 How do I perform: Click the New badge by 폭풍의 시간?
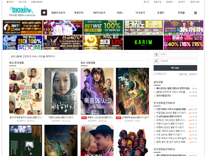click(84, 118)
